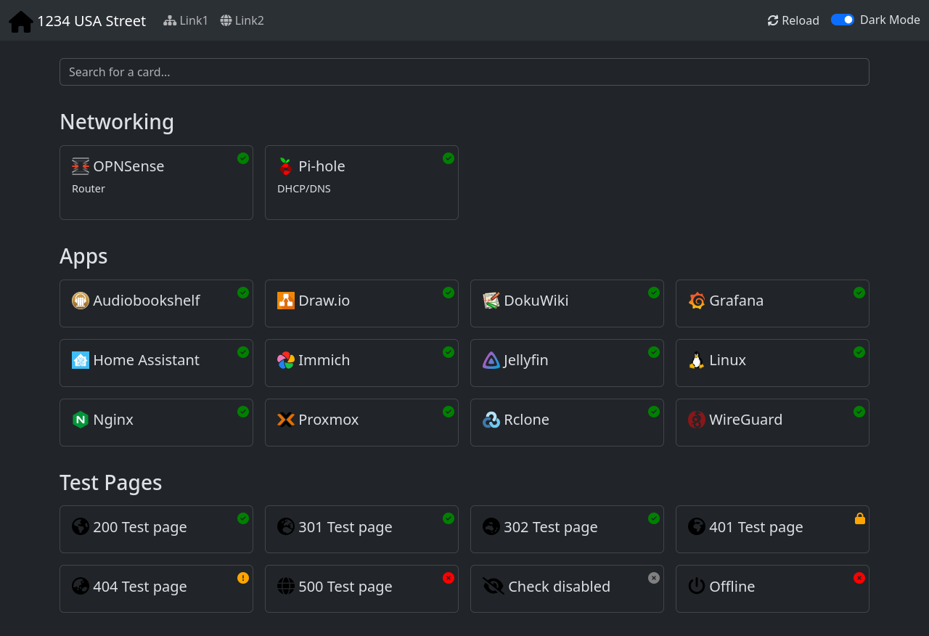929x636 pixels.
Task: Click the orange warning status on 404 Test page
Action: (x=243, y=578)
